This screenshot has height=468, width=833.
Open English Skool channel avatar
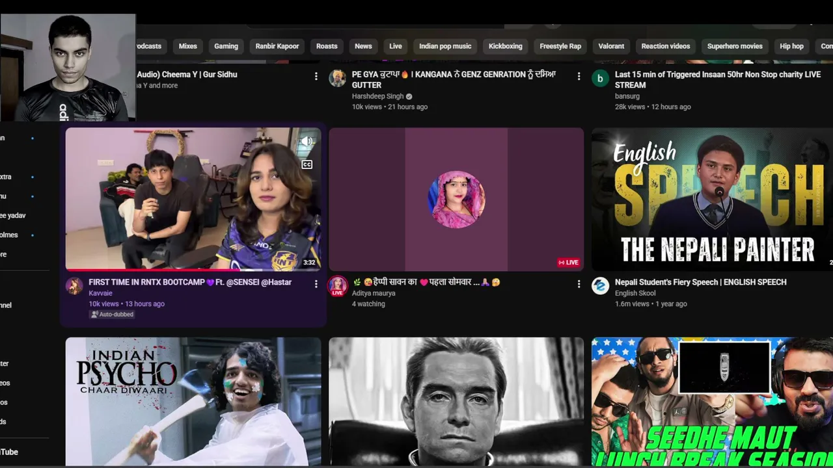[x=600, y=286]
